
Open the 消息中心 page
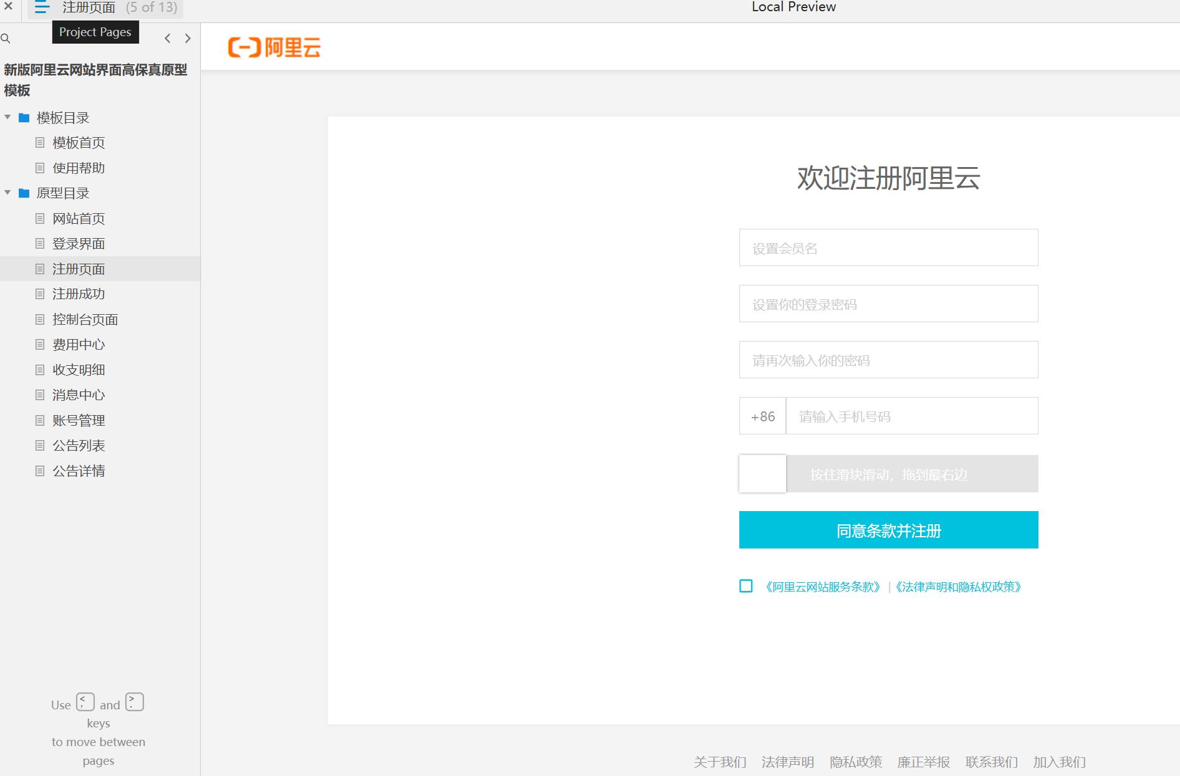(79, 395)
